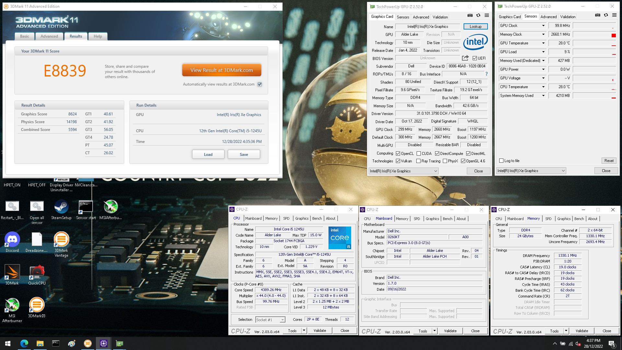Viewport: 622px width, 350px height.
Task: Open the hamburger menu in GPU-Z Sensors window
Action: (x=614, y=15)
